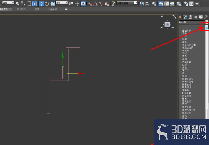This screenshot has width=209, height=145.
Task: Choose 曲面变形 from modifier list
Action: pyautogui.click(x=187, y=31)
